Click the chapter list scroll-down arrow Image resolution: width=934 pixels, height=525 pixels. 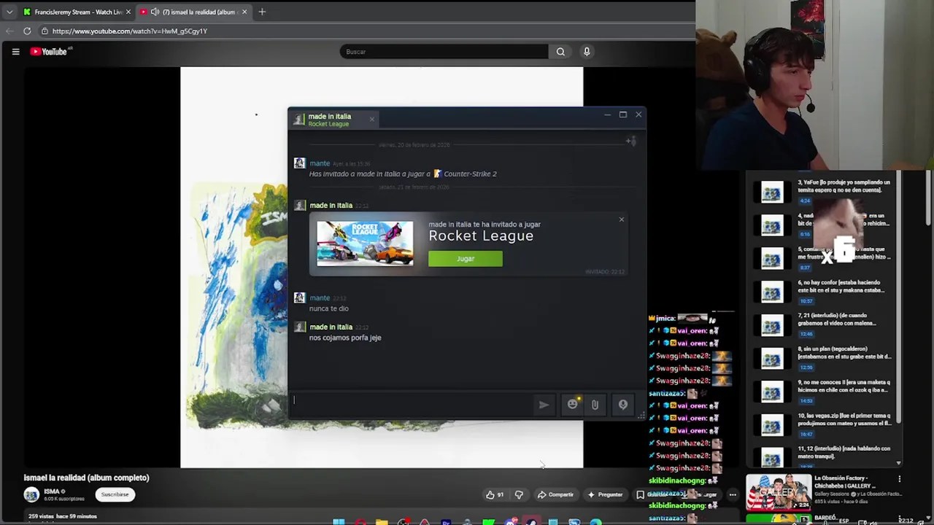898,463
